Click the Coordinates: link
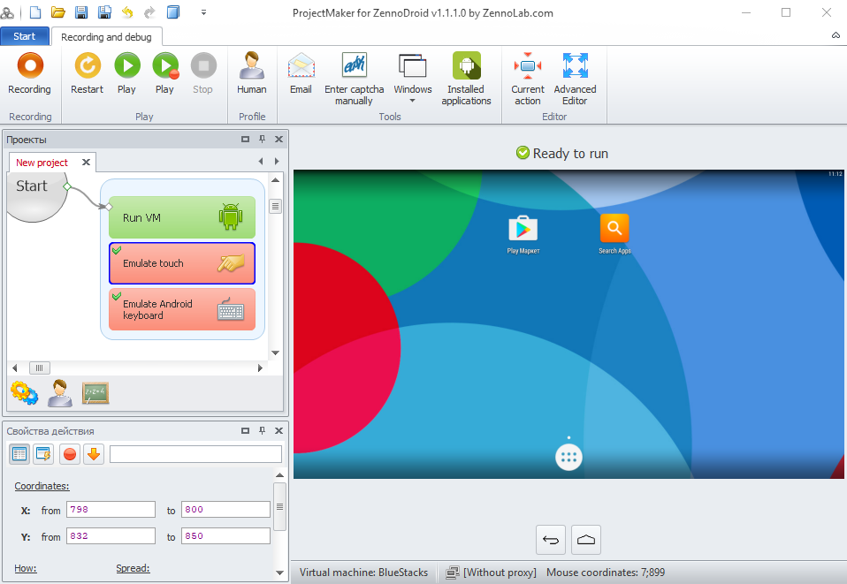The width and height of the screenshot is (847, 584). coord(42,486)
